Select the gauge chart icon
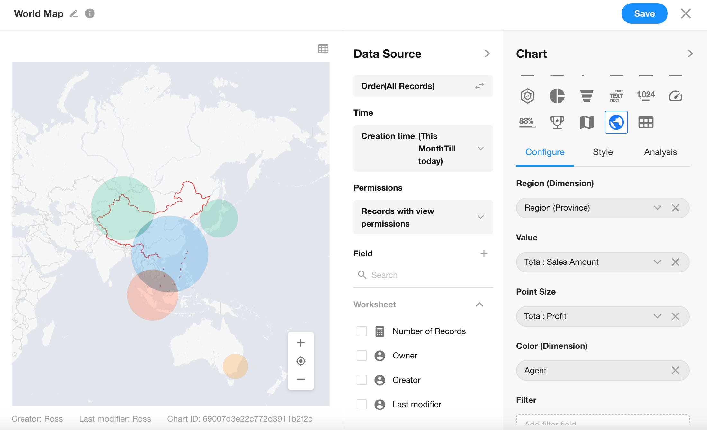707x430 pixels. click(x=675, y=96)
